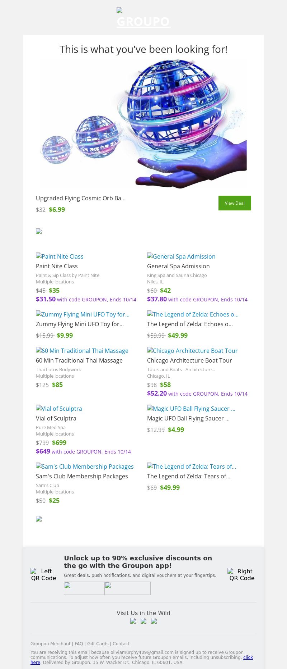This screenshot has width=287, height=669.
Task: Open Sam's Club Membership Packages image link
Action: pos(85,467)
